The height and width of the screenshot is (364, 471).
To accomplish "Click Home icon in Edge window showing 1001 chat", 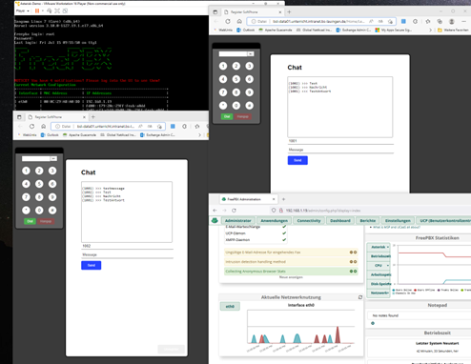I will click(x=239, y=21).
